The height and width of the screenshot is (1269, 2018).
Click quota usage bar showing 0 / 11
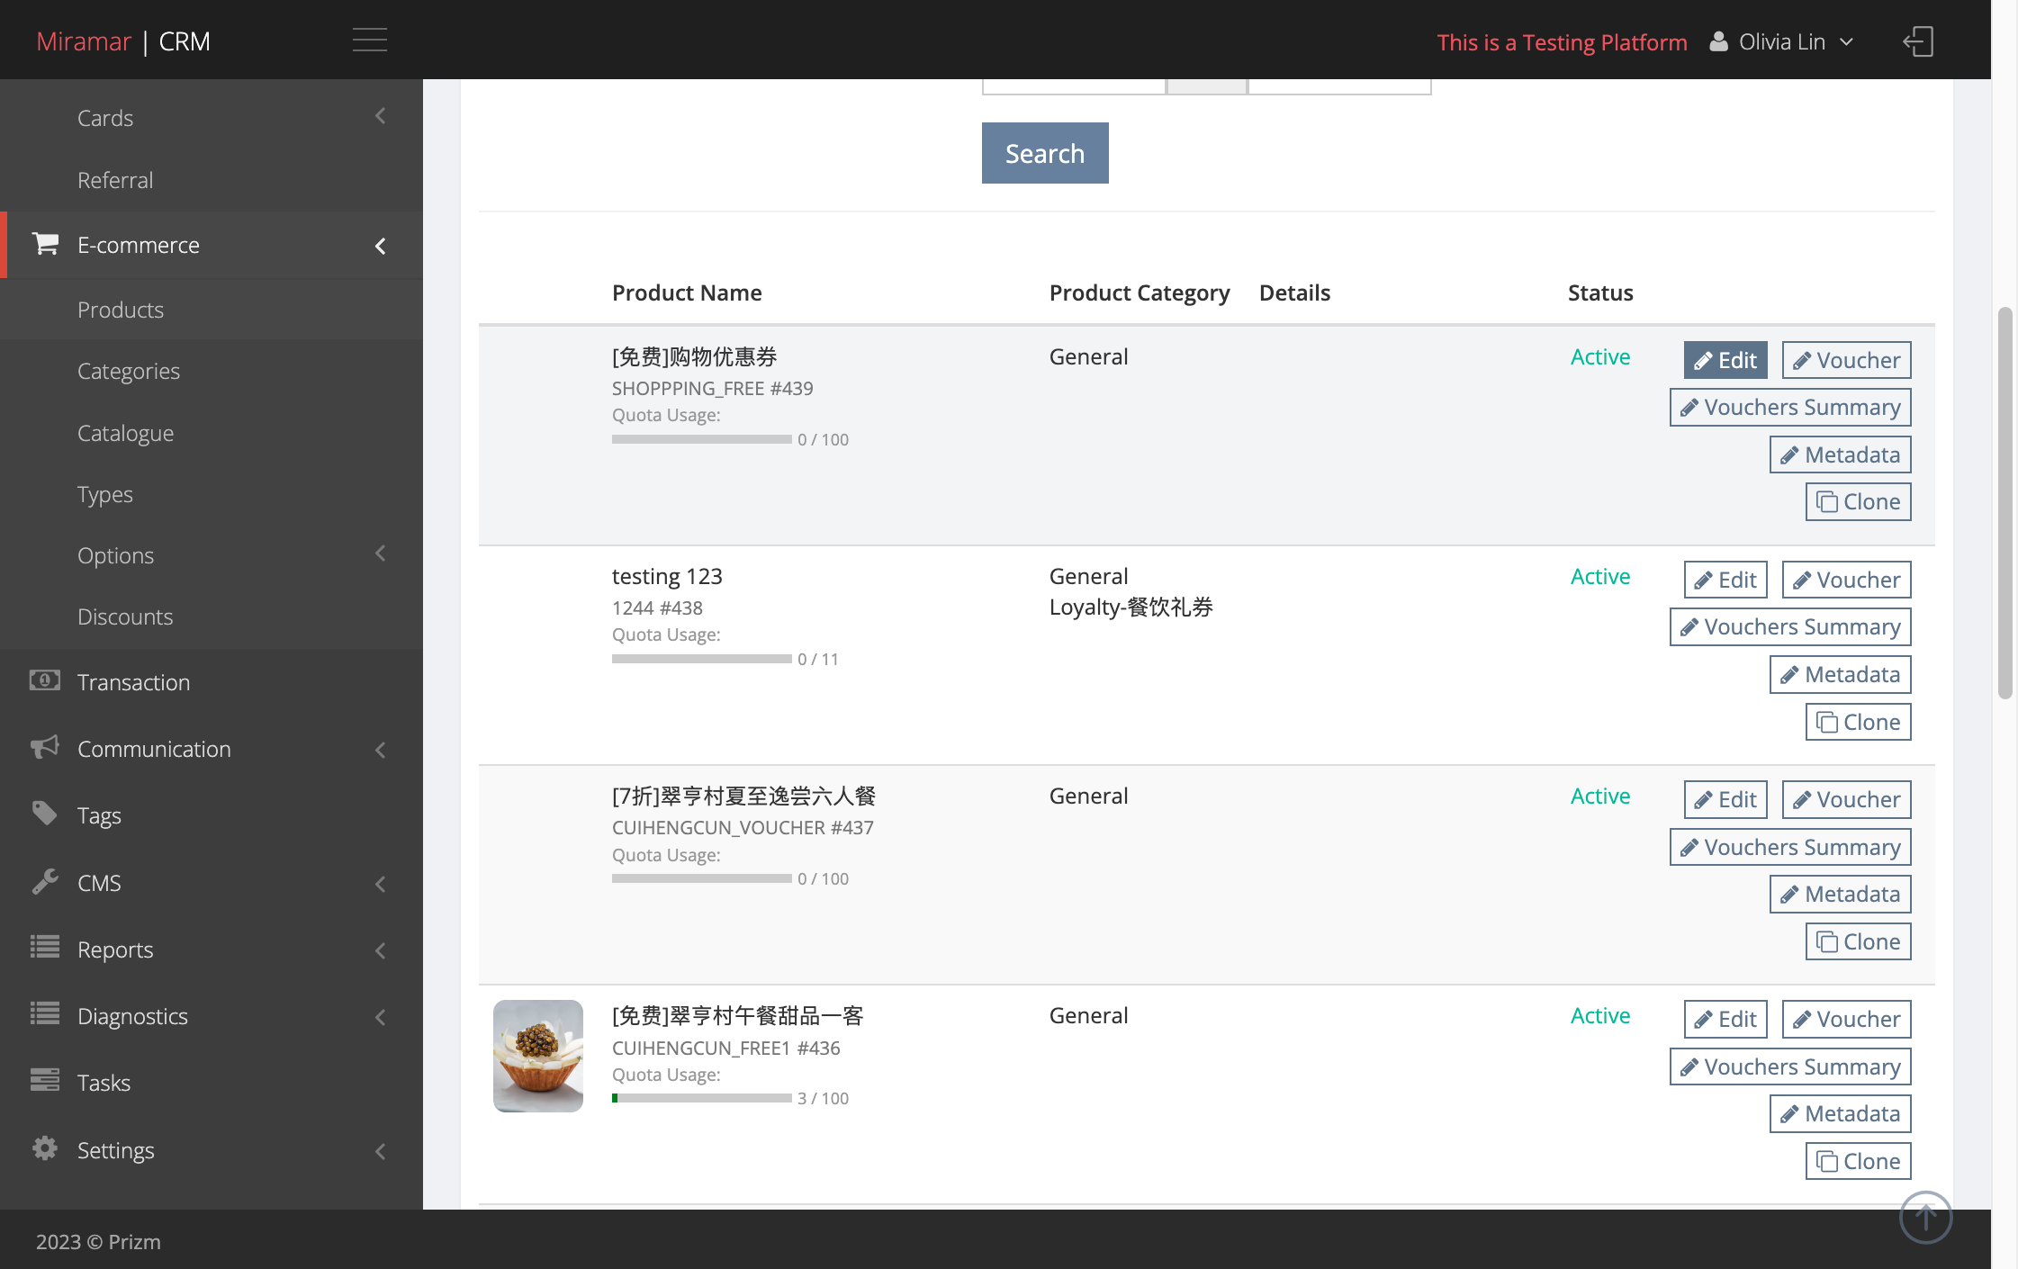[x=702, y=659]
